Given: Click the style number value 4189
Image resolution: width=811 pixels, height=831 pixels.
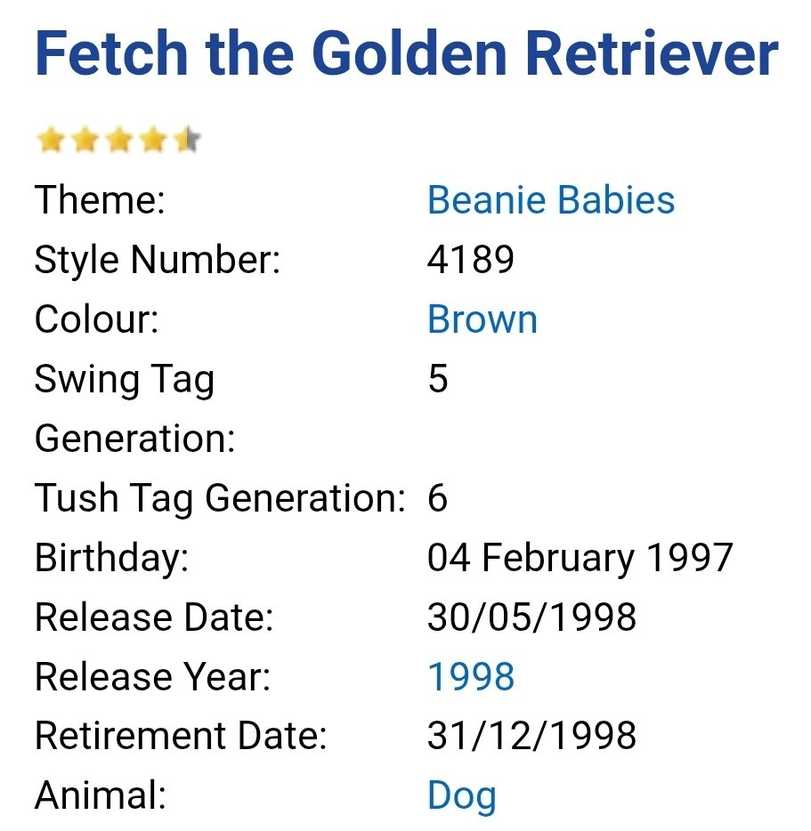Looking at the screenshot, I should (471, 260).
